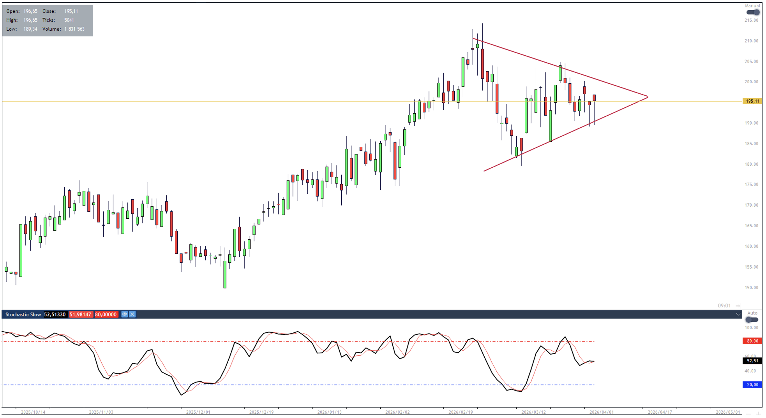Select the blue 20,00 oversold level marker
Screen dimensions: 766x418
pyautogui.click(x=752, y=385)
